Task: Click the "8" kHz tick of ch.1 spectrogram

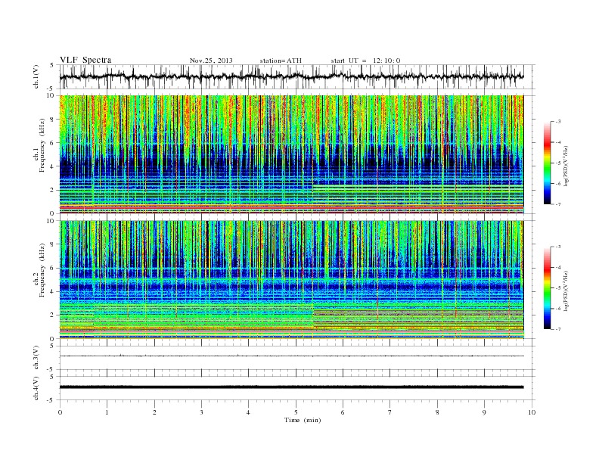Action: click(x=53, y=120)
